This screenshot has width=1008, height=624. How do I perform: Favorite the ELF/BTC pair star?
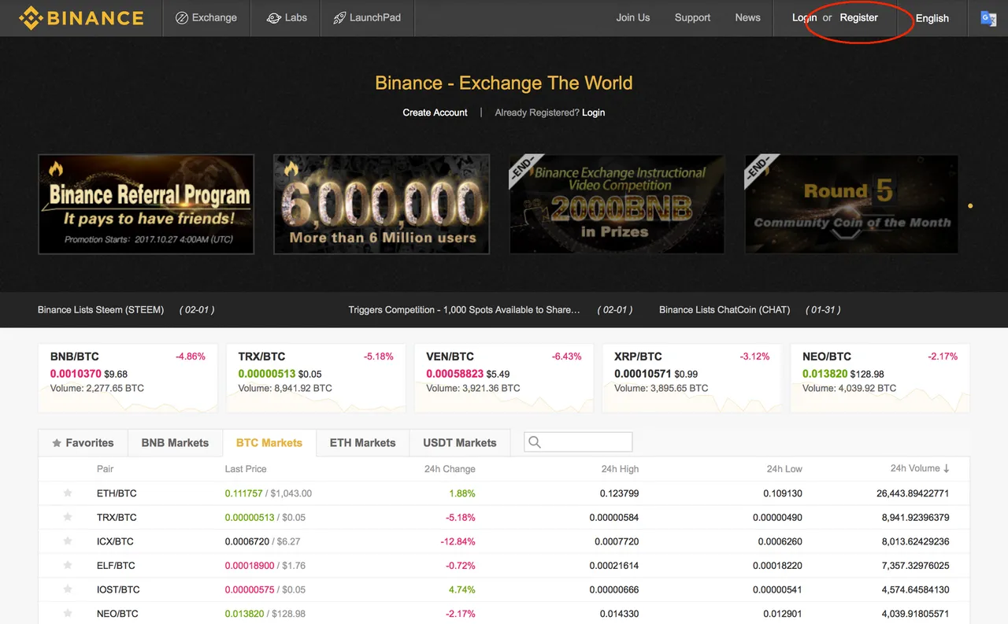coord(68,565)
